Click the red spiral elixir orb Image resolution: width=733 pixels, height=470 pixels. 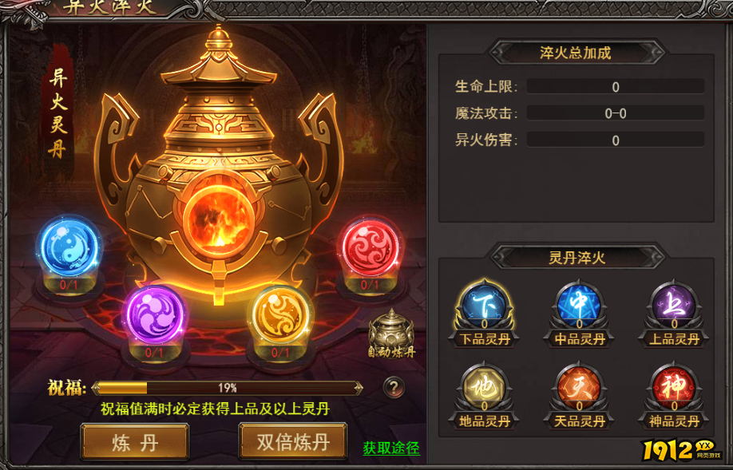pos(370,247)
